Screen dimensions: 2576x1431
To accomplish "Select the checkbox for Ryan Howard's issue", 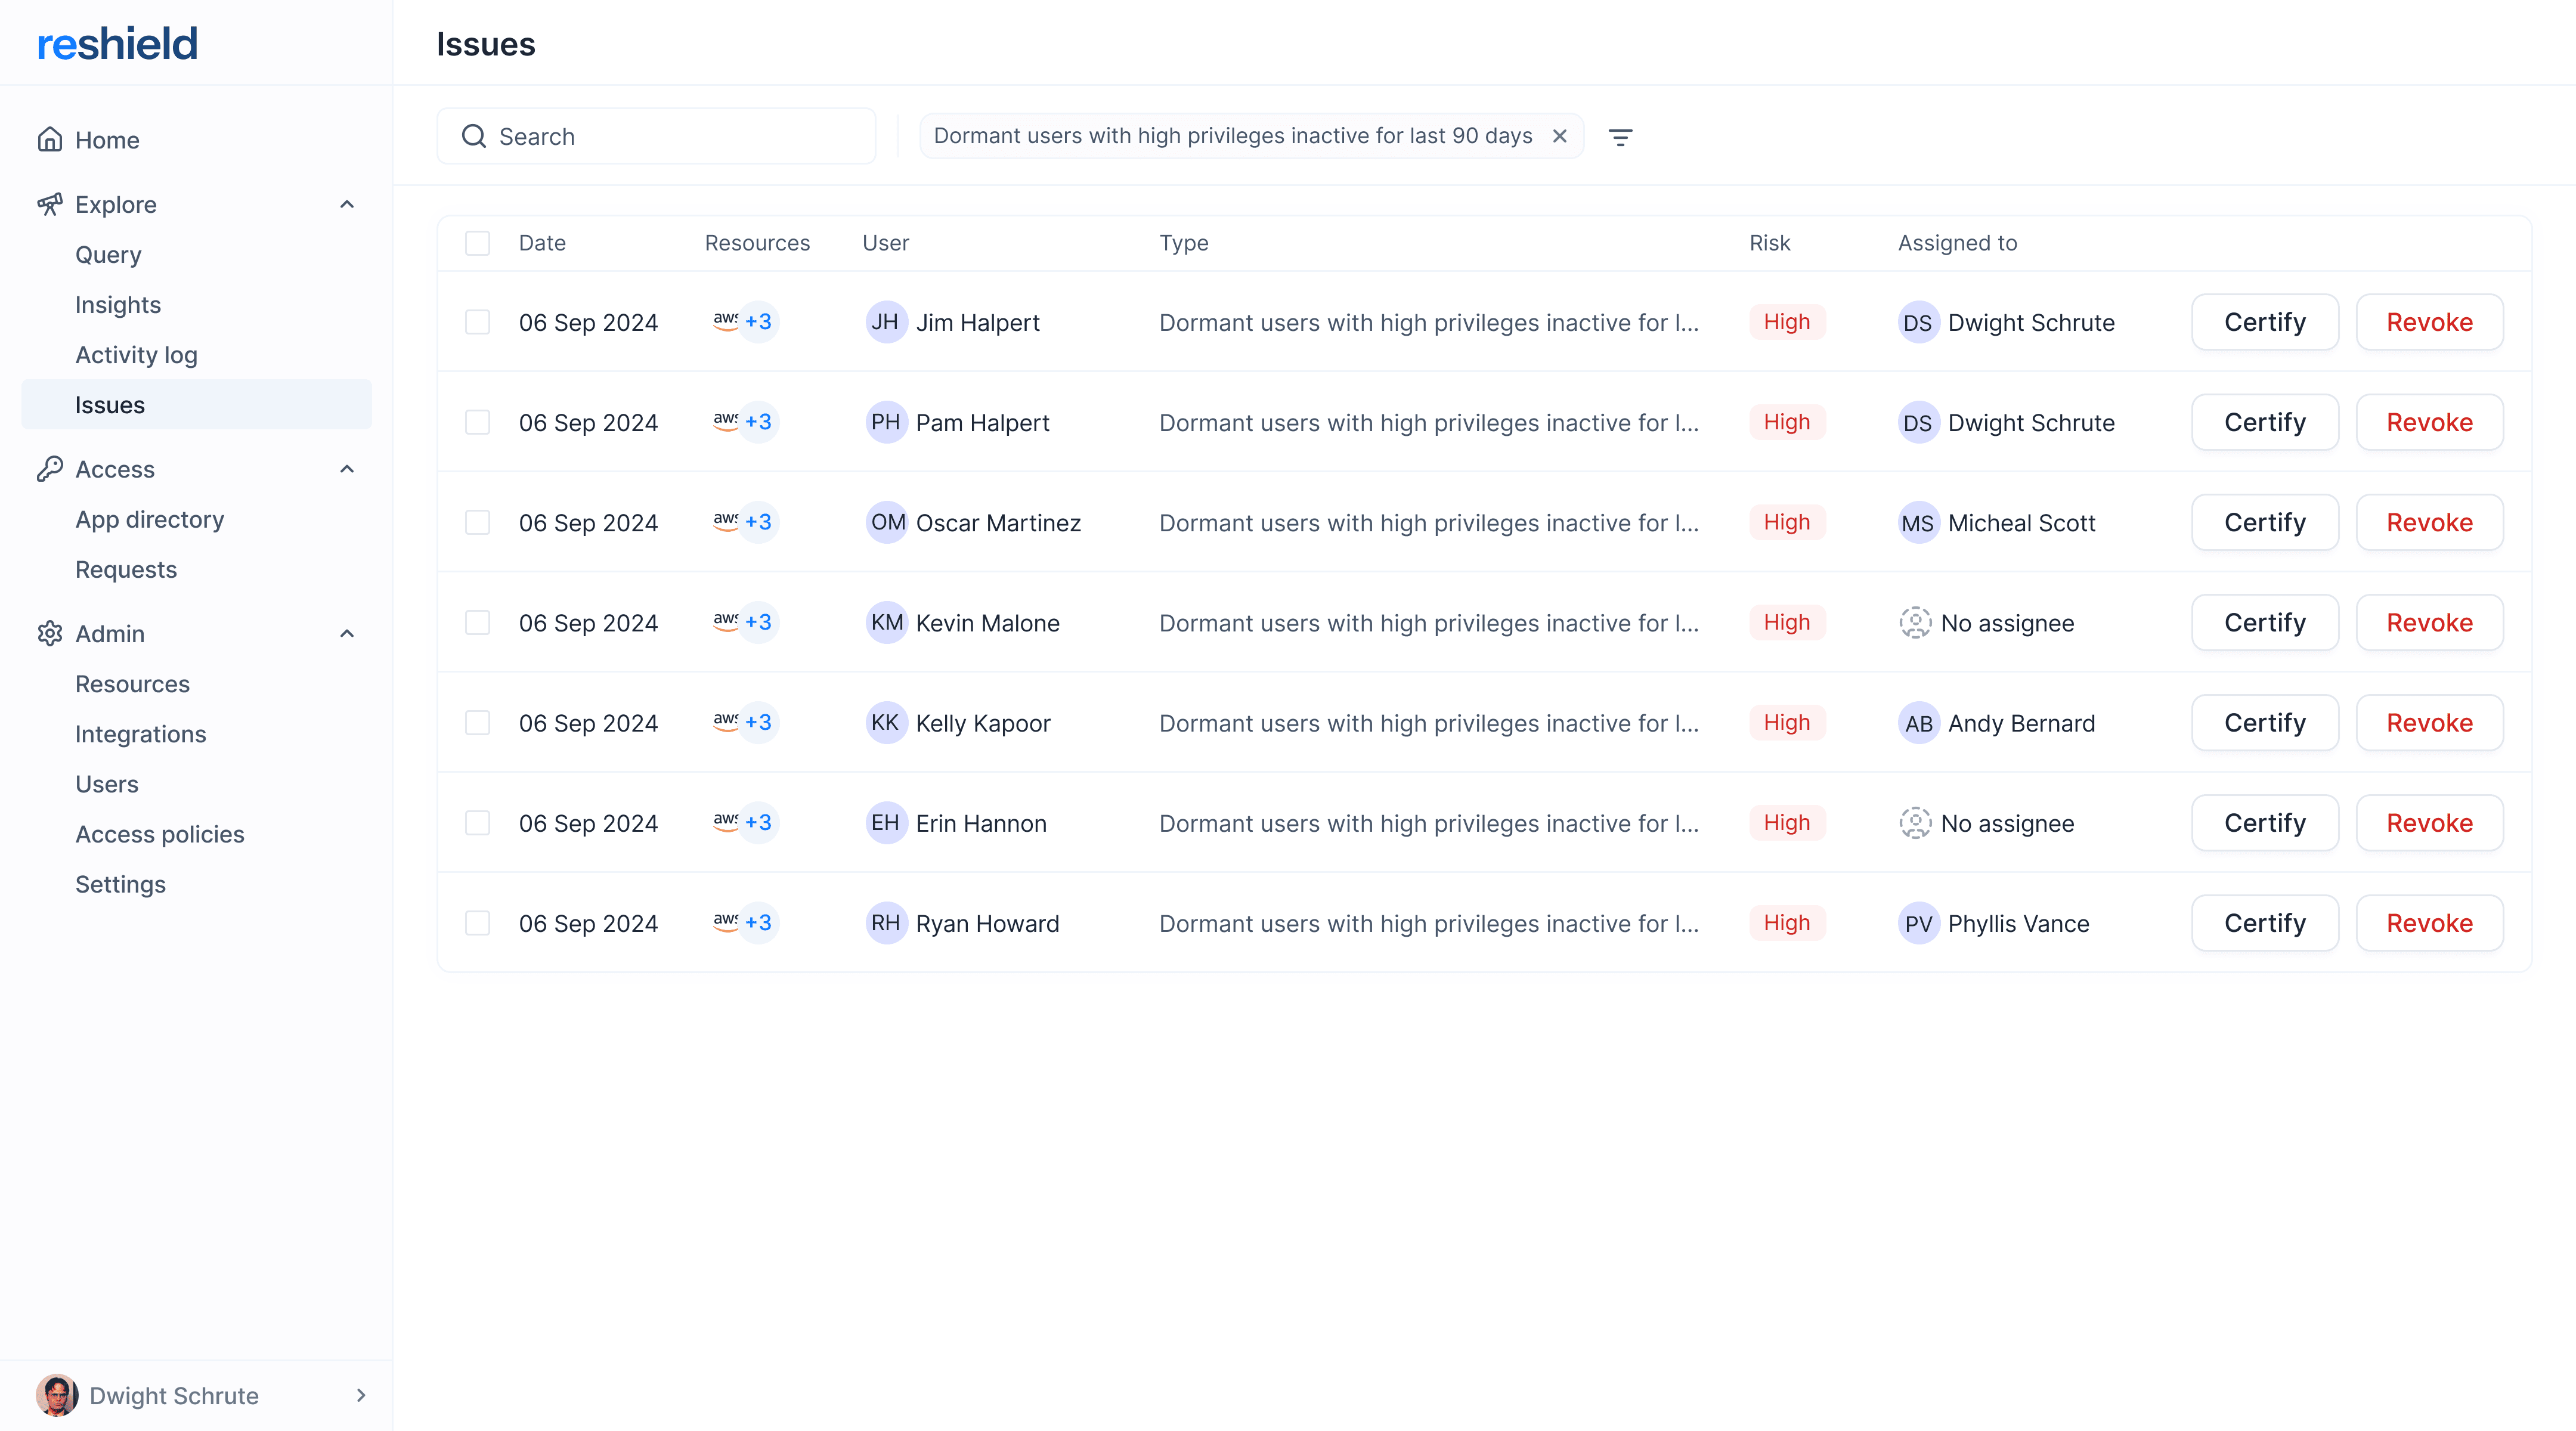I will [x=477, y=923].
